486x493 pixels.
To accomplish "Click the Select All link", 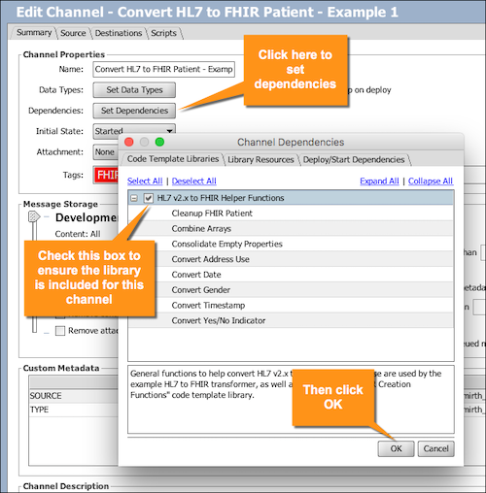I will click(145, 181).
